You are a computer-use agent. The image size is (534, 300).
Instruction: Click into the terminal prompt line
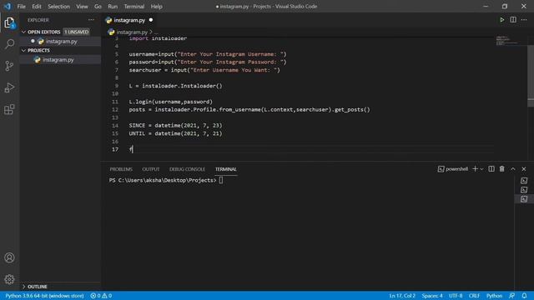166,180
